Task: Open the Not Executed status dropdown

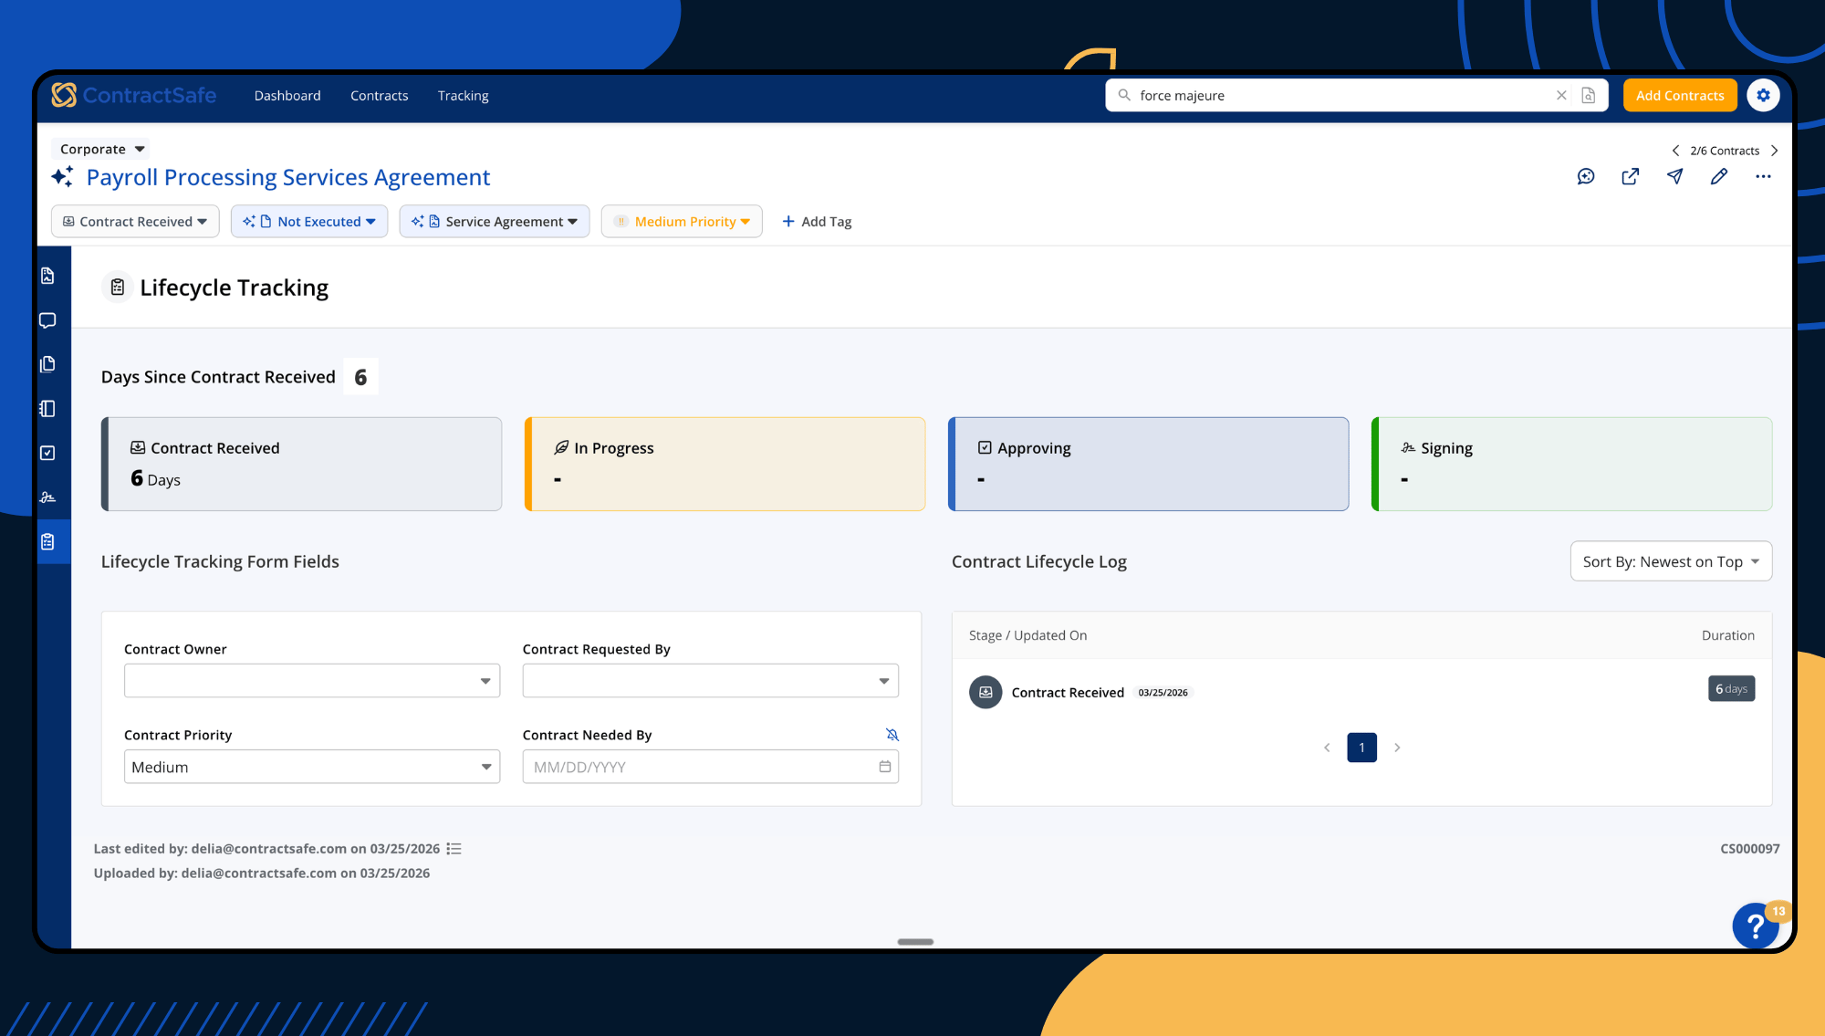Action: pos(309,221)
